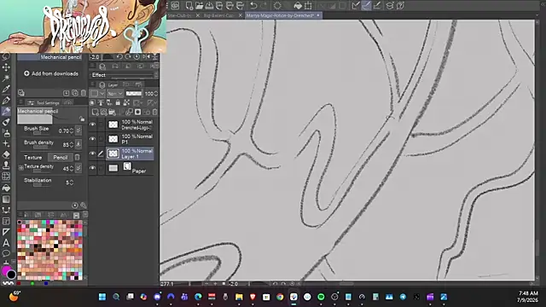Screen dimensions: 546x307
Task: Hide the P1 layer
Action: [93, 139]
